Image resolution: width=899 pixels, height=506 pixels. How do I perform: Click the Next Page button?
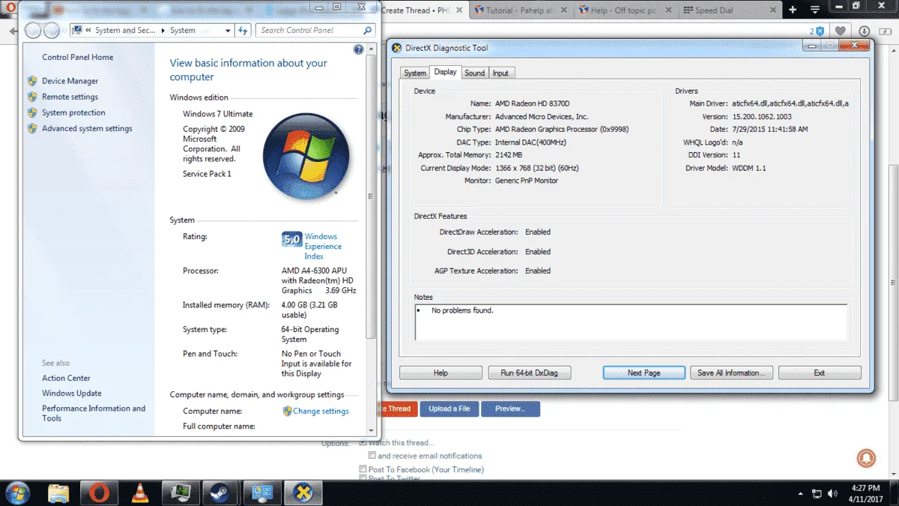click(x=644, y=373)
